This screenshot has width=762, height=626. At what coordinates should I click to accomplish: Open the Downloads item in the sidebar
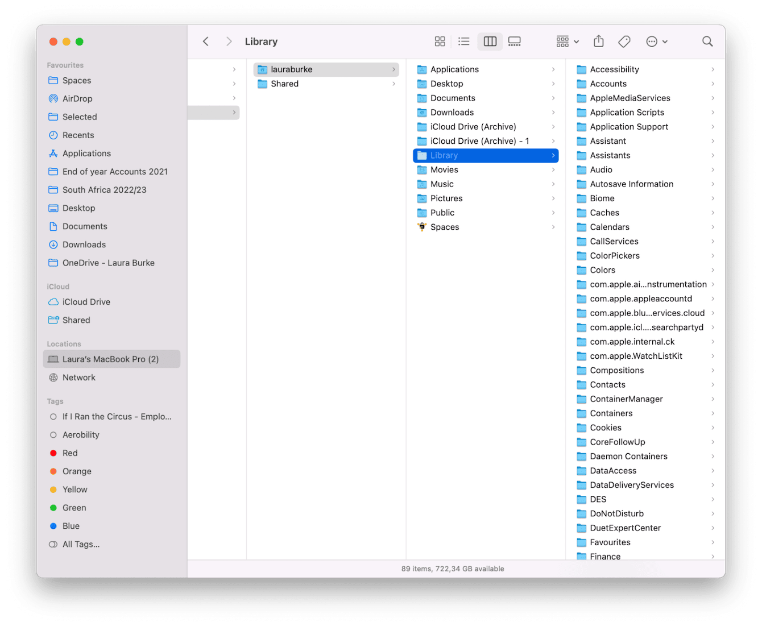click(84, 244)
